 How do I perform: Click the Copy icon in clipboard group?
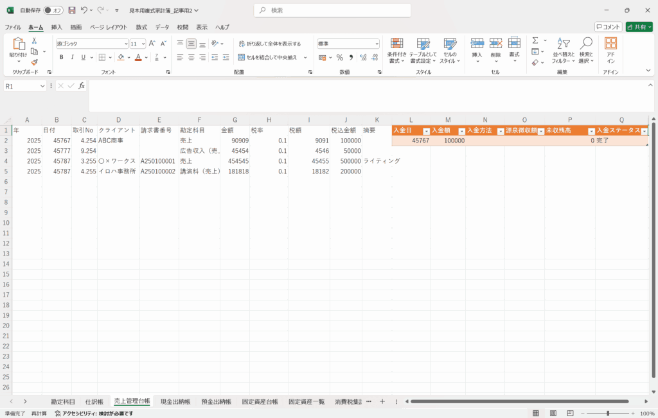pyautogui.click(x=35, y=51)
